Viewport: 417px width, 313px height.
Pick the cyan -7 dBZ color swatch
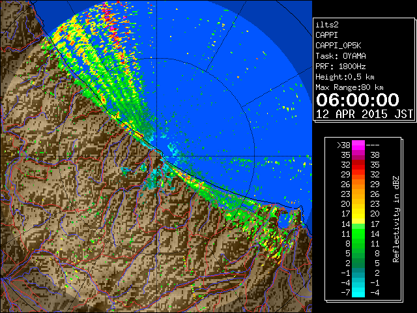(x=358, y=293)
